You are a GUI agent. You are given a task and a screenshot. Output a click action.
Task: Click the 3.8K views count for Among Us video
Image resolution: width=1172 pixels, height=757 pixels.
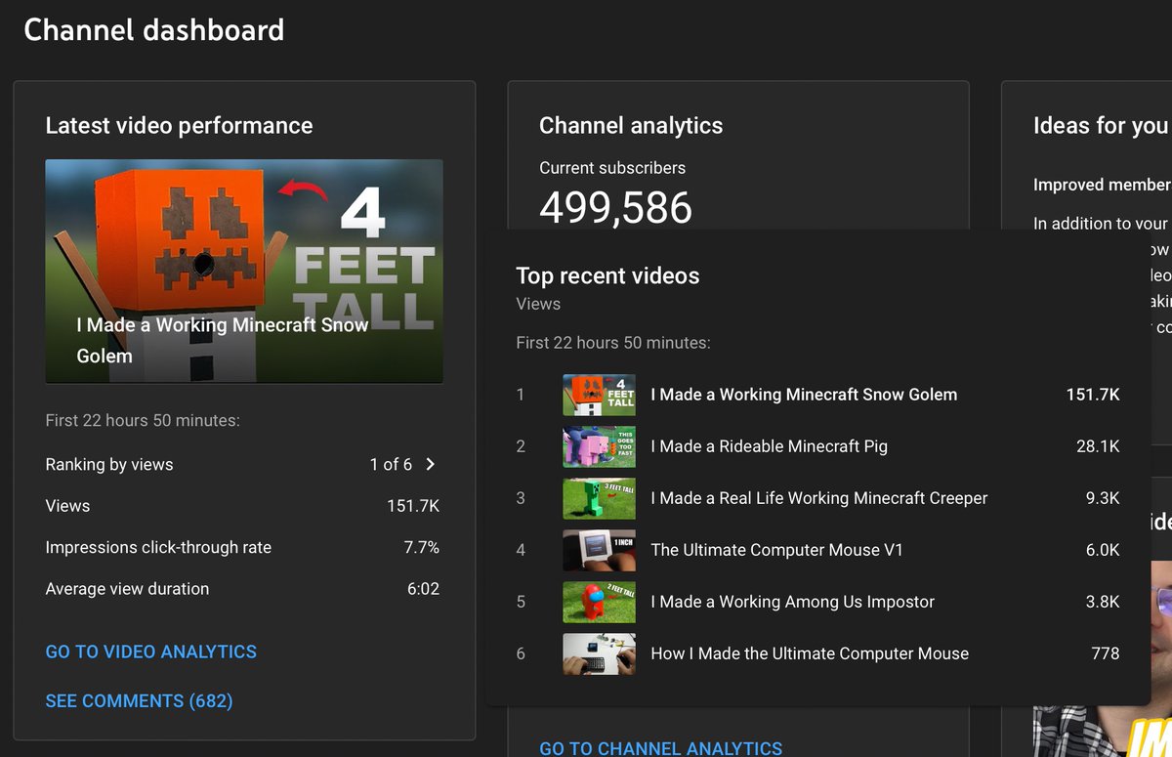1103,602
